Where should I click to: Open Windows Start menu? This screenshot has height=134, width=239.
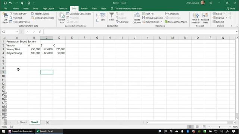[x=3, y=131]
